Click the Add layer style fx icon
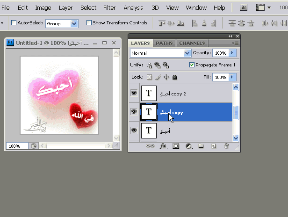This screenshot has height=217, width=288. (x=164, y=146)
